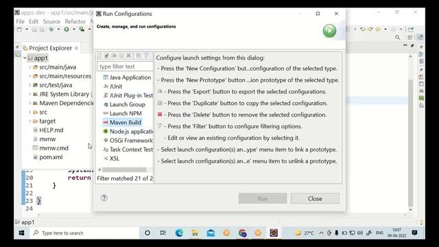The height and width of the screenshot is (247, 439).
Task: Click the Task View taskbar icon
Action: click(163, 233)
